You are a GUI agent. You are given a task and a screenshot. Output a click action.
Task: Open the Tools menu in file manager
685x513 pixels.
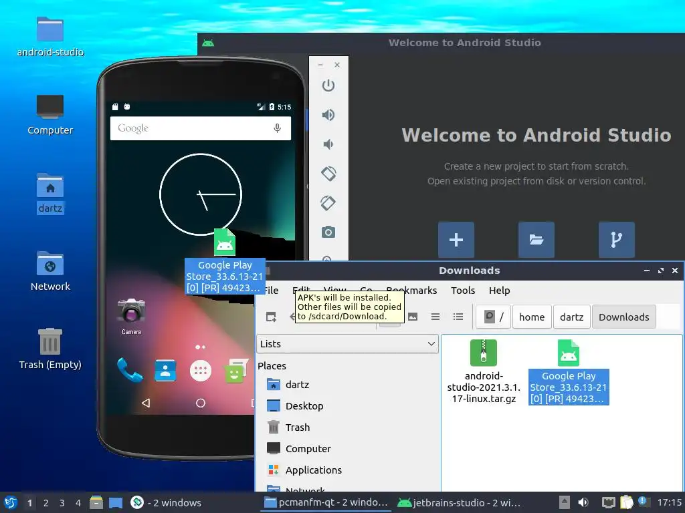463,291
